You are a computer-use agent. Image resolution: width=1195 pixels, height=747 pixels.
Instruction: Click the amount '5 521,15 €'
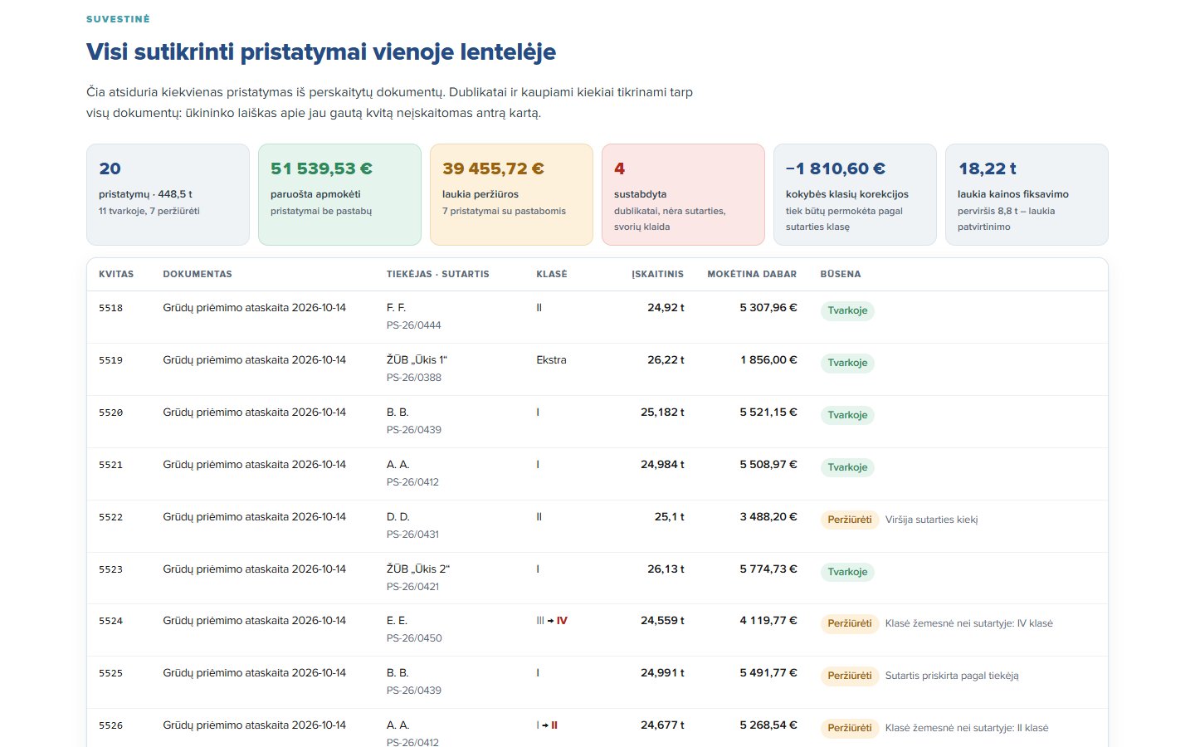768,413
